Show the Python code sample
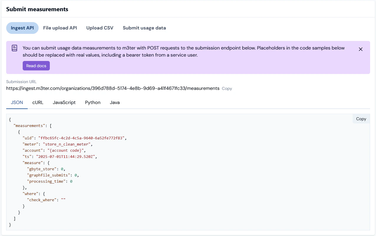The image size is (376, 236). [x=93, y=103]
